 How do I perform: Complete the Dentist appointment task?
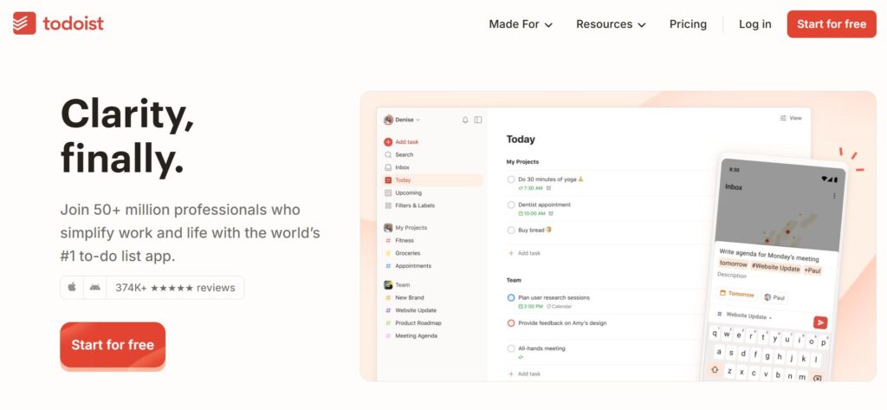511,205
